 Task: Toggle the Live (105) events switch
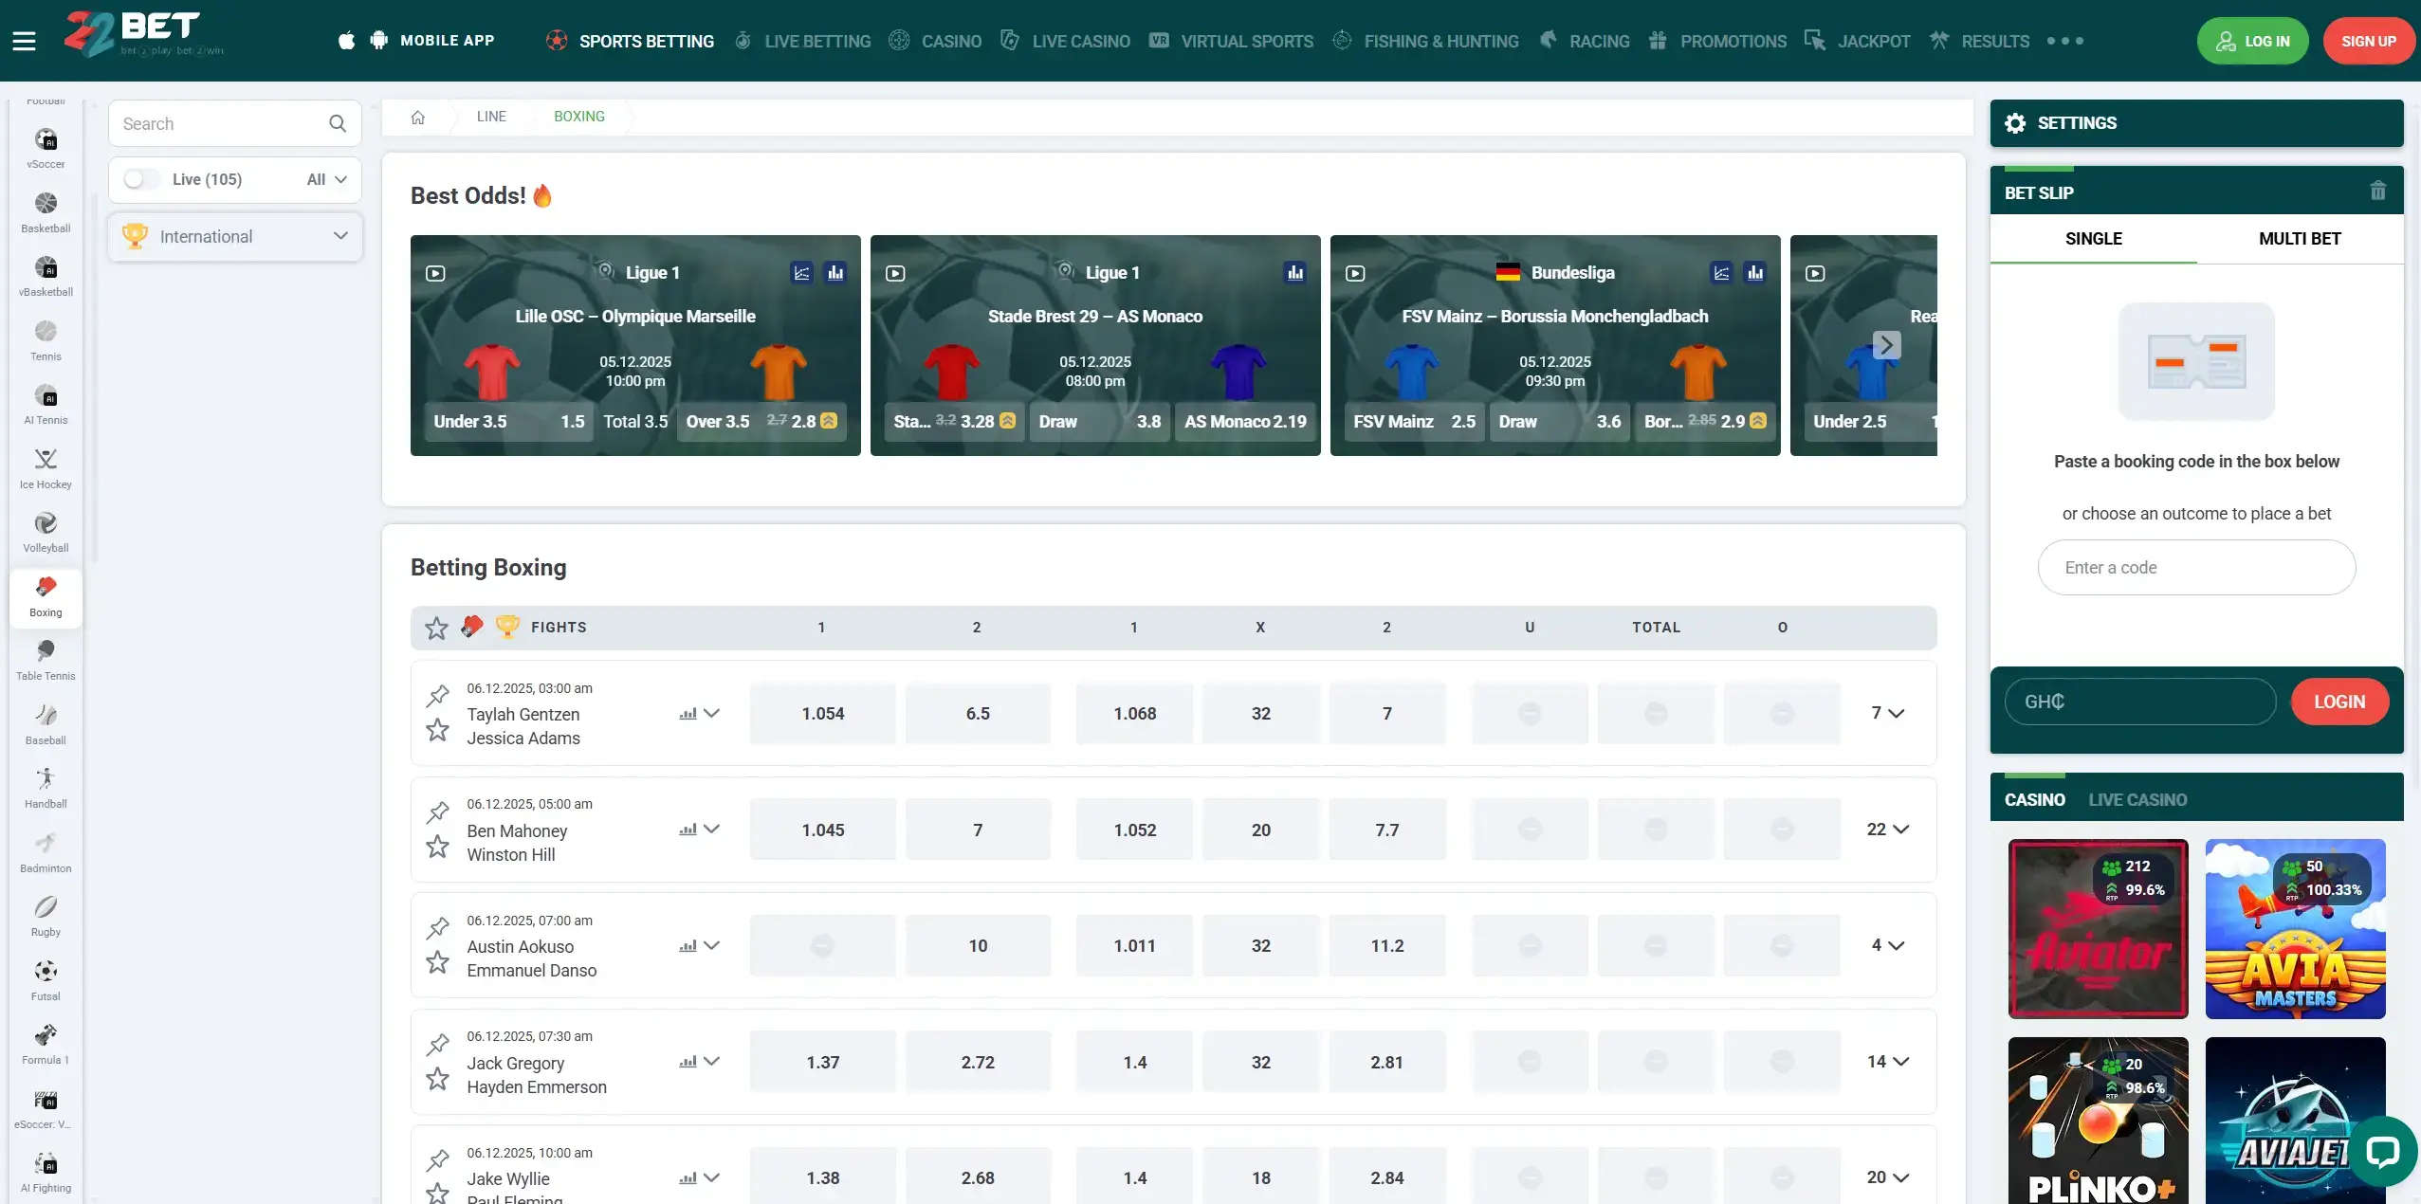point(140,178)
